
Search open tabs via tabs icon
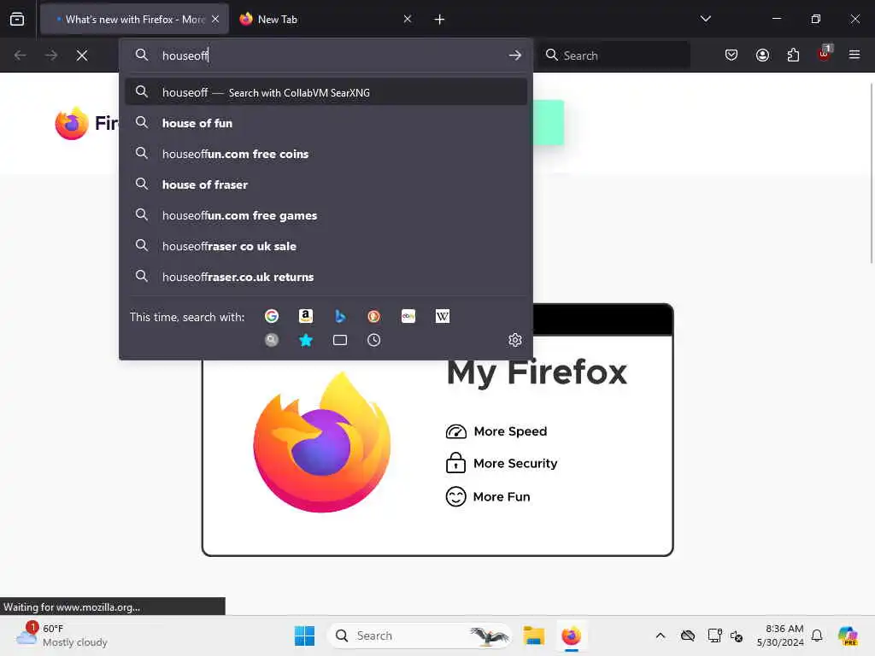340,340
